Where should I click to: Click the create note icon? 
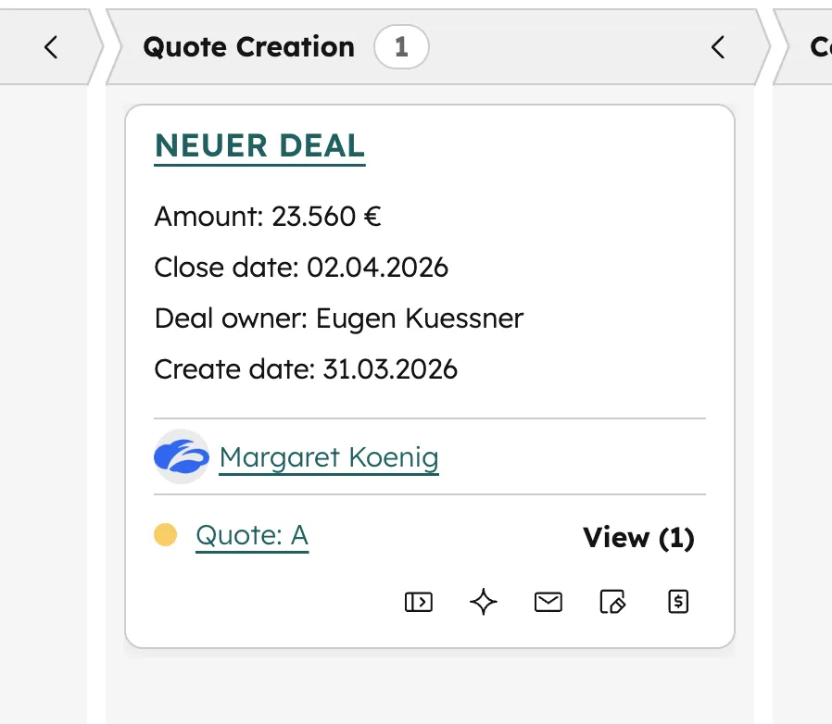tap(612, 602)
